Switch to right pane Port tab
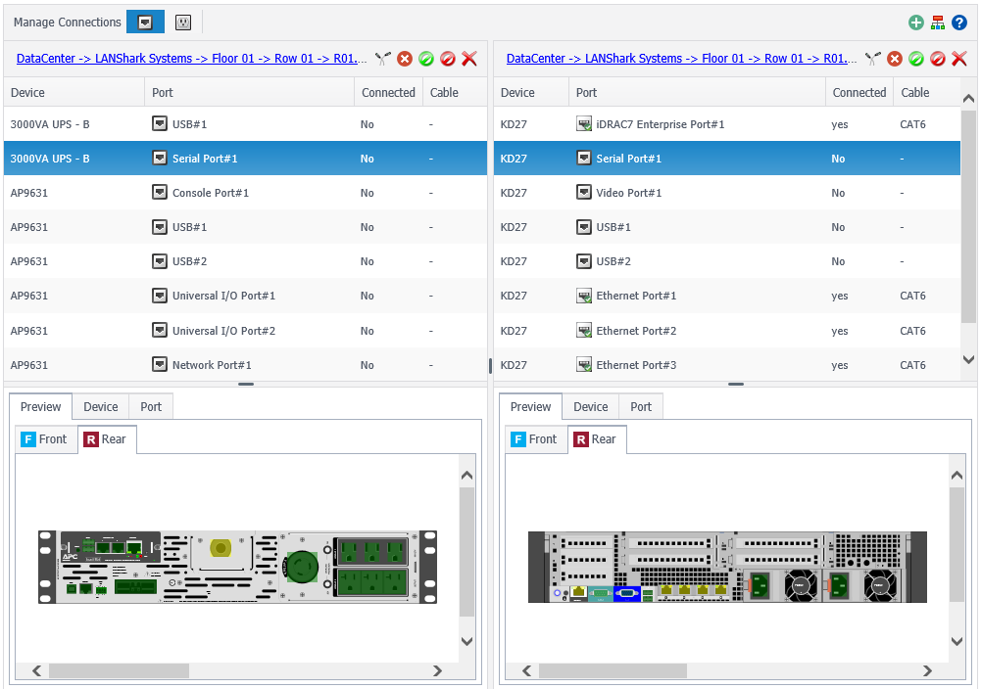 pos(641,407)
